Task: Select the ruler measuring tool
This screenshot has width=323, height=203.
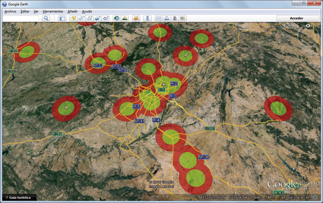Action: coord(147,18)
